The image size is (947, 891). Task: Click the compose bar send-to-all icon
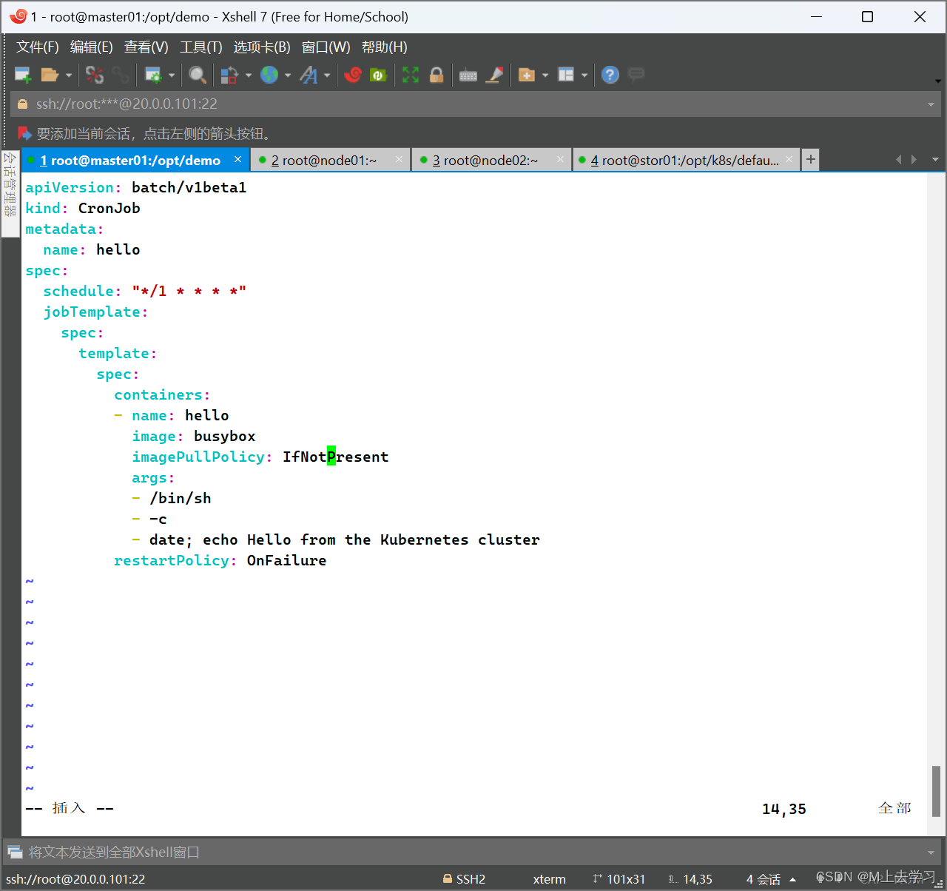pos(15,853)
